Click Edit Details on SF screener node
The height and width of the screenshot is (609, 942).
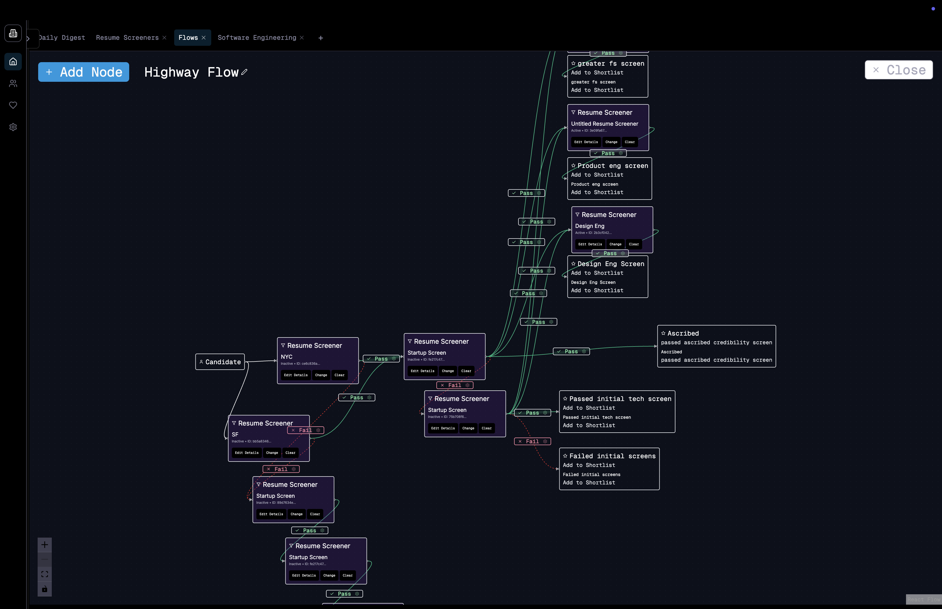pyautogui.click(x=246, y=453)
